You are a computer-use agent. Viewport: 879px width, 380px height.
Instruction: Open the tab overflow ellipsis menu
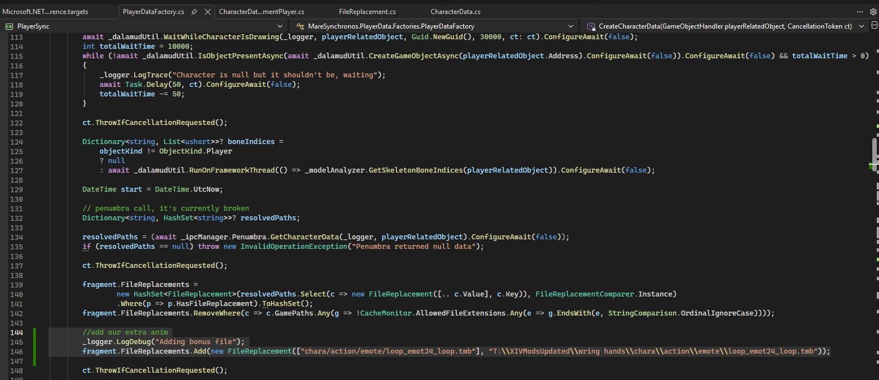pos(859,12)
